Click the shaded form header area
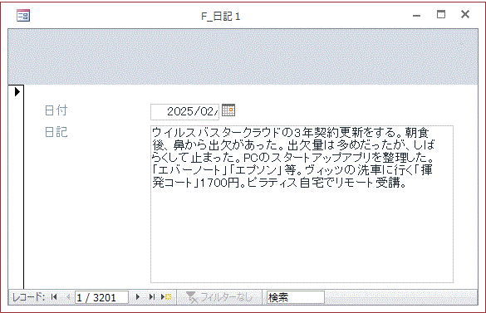Viewport: 486px width, 313px height. pyautogui.click(x=243, y=56)
